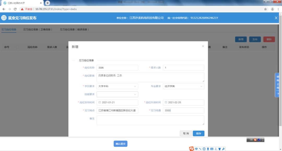Click the 备注 text area
Image resolution: width=282 pixels, height=151 pixels.
pyautogui.click(x=150, y=120)
